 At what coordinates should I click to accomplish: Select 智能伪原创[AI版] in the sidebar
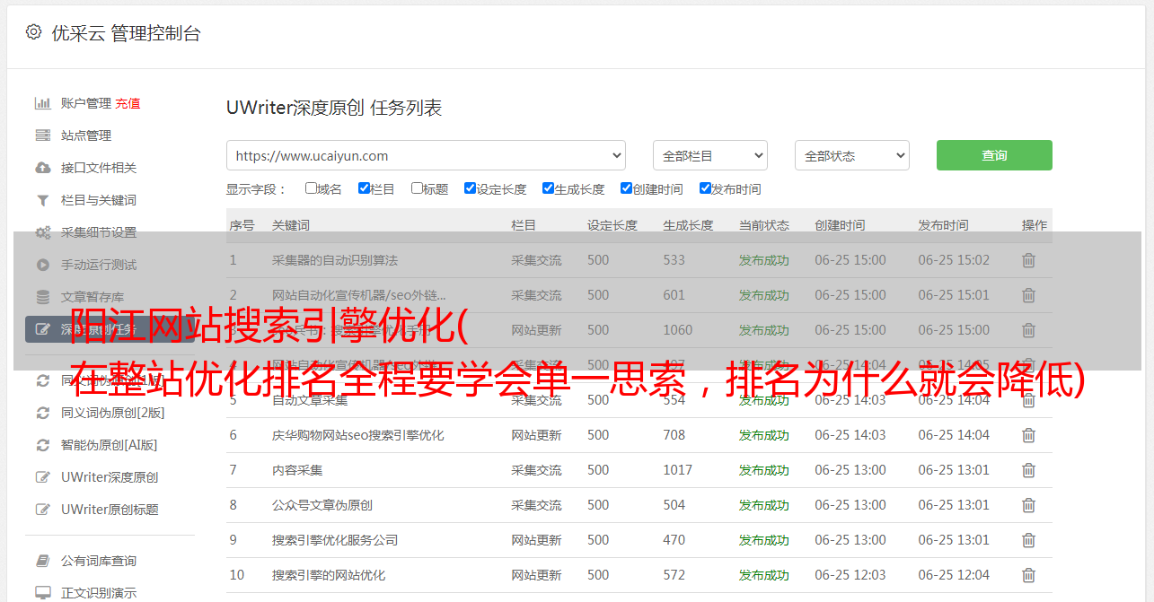click(x=109, y=445)
